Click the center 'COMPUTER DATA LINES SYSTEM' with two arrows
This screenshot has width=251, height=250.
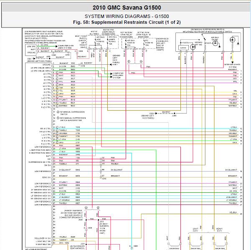tap(118, 76)
